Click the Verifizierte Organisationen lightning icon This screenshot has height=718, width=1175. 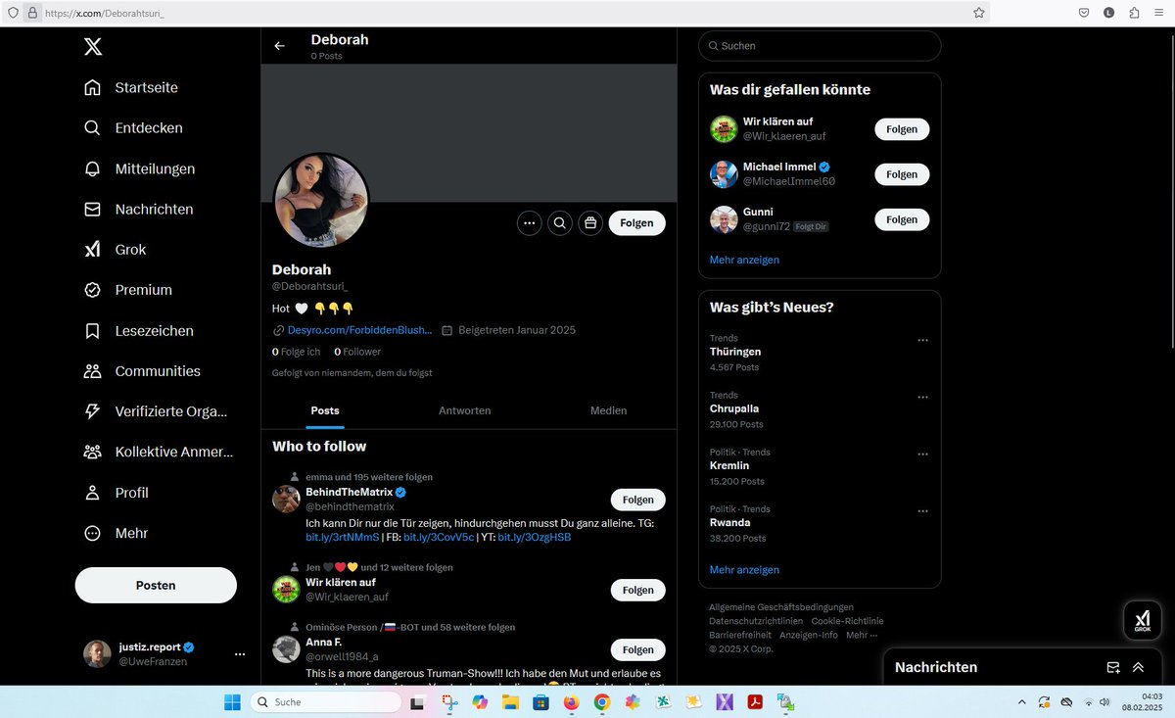[x=92, y=411]
